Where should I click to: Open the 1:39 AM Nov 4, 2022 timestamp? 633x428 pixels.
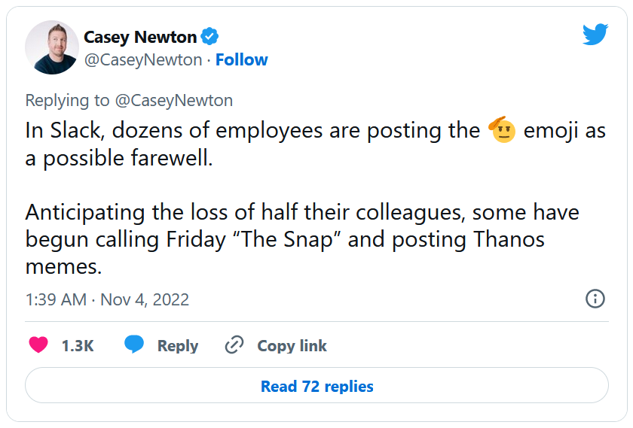point(107,299)
